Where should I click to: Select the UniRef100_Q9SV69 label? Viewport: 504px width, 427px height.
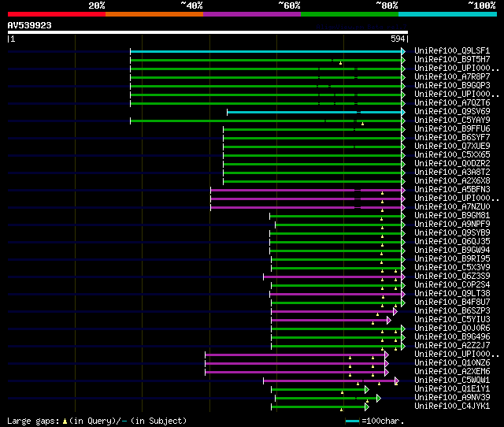point(452,112)
